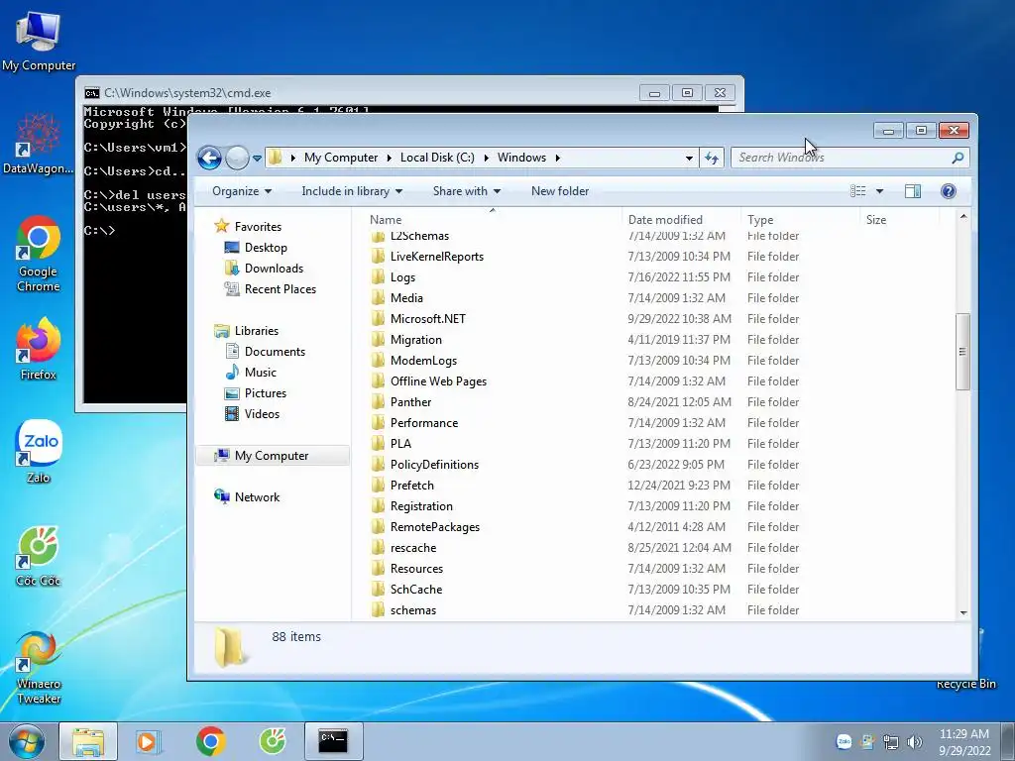
Task: Expand the arrow after My Computer in breadcrumb
Action: click(389, 158)
